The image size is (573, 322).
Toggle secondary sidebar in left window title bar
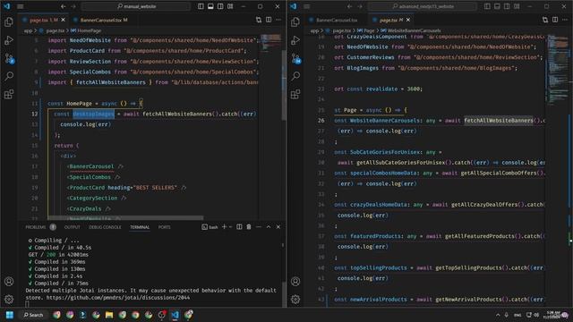click(220, 6)
